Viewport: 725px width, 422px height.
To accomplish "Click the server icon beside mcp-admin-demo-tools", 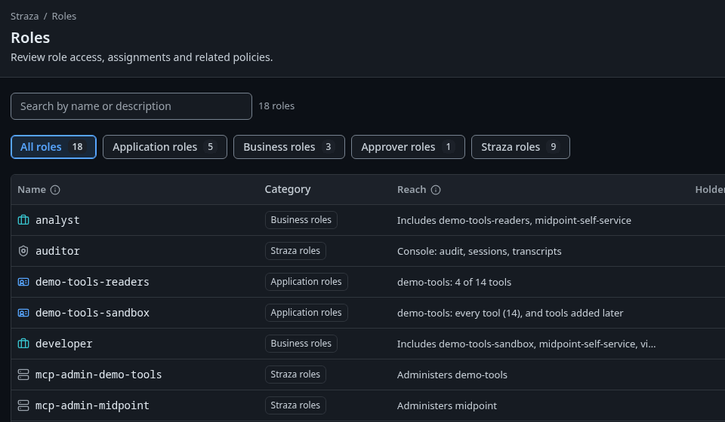I will pyautogui.click(x=23, y=375).
